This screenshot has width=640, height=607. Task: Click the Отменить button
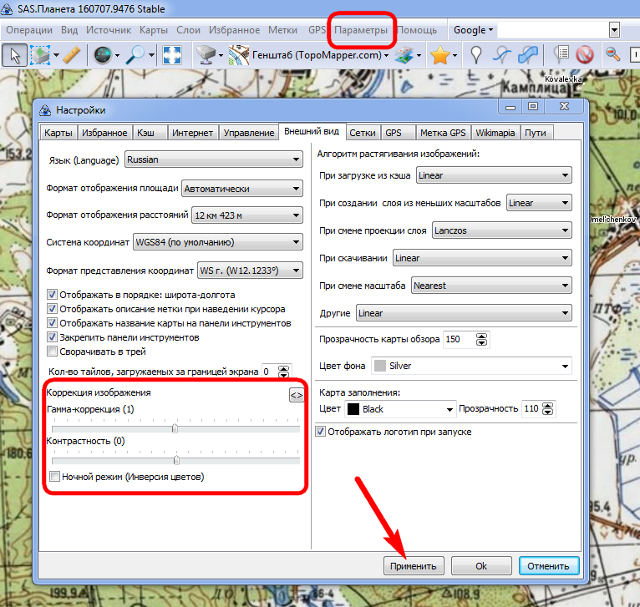(548, 566)
